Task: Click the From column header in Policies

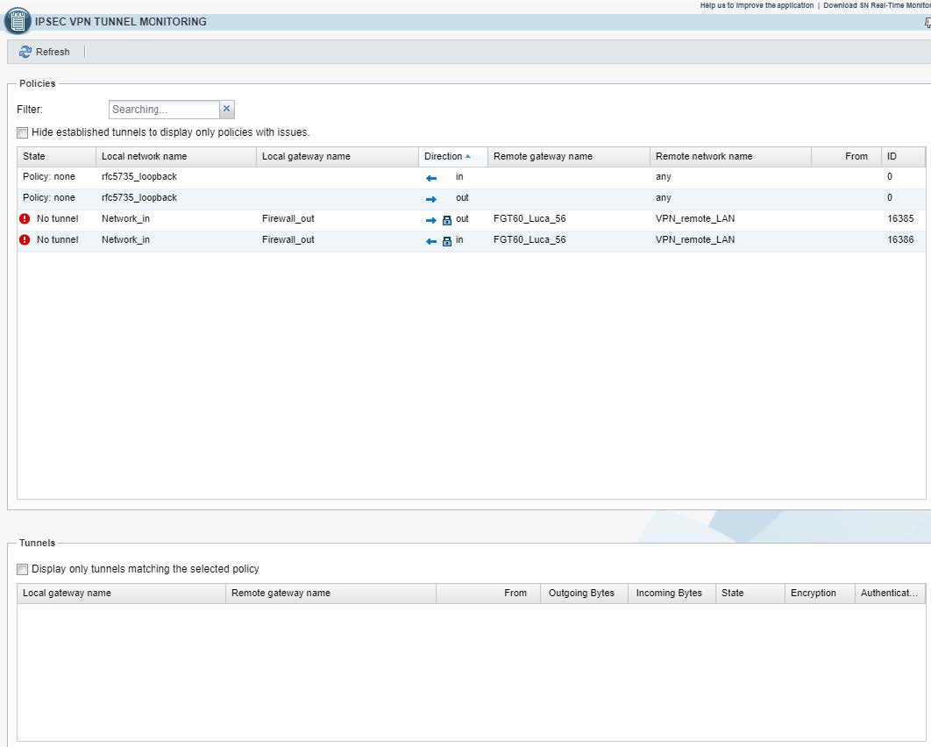Action: click(x=846, y=157)
